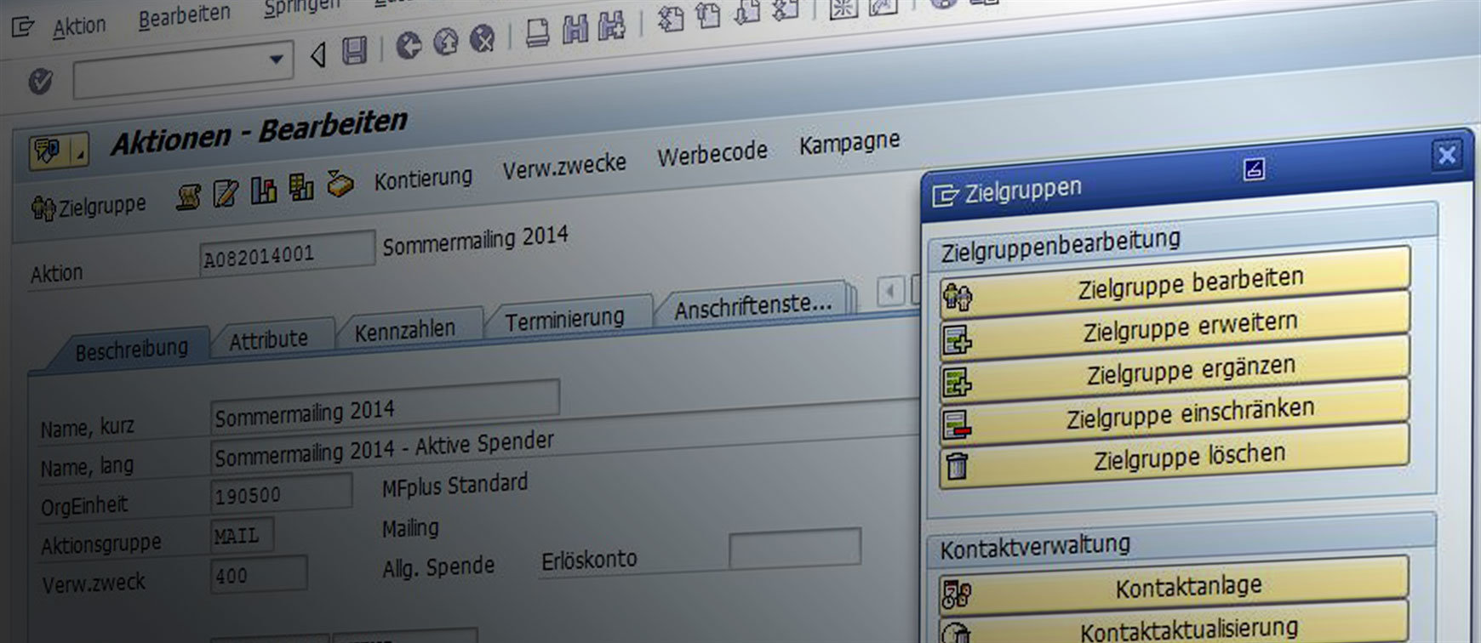
Task: Click the Kontaktanlage button
Action: point(1175,586)
